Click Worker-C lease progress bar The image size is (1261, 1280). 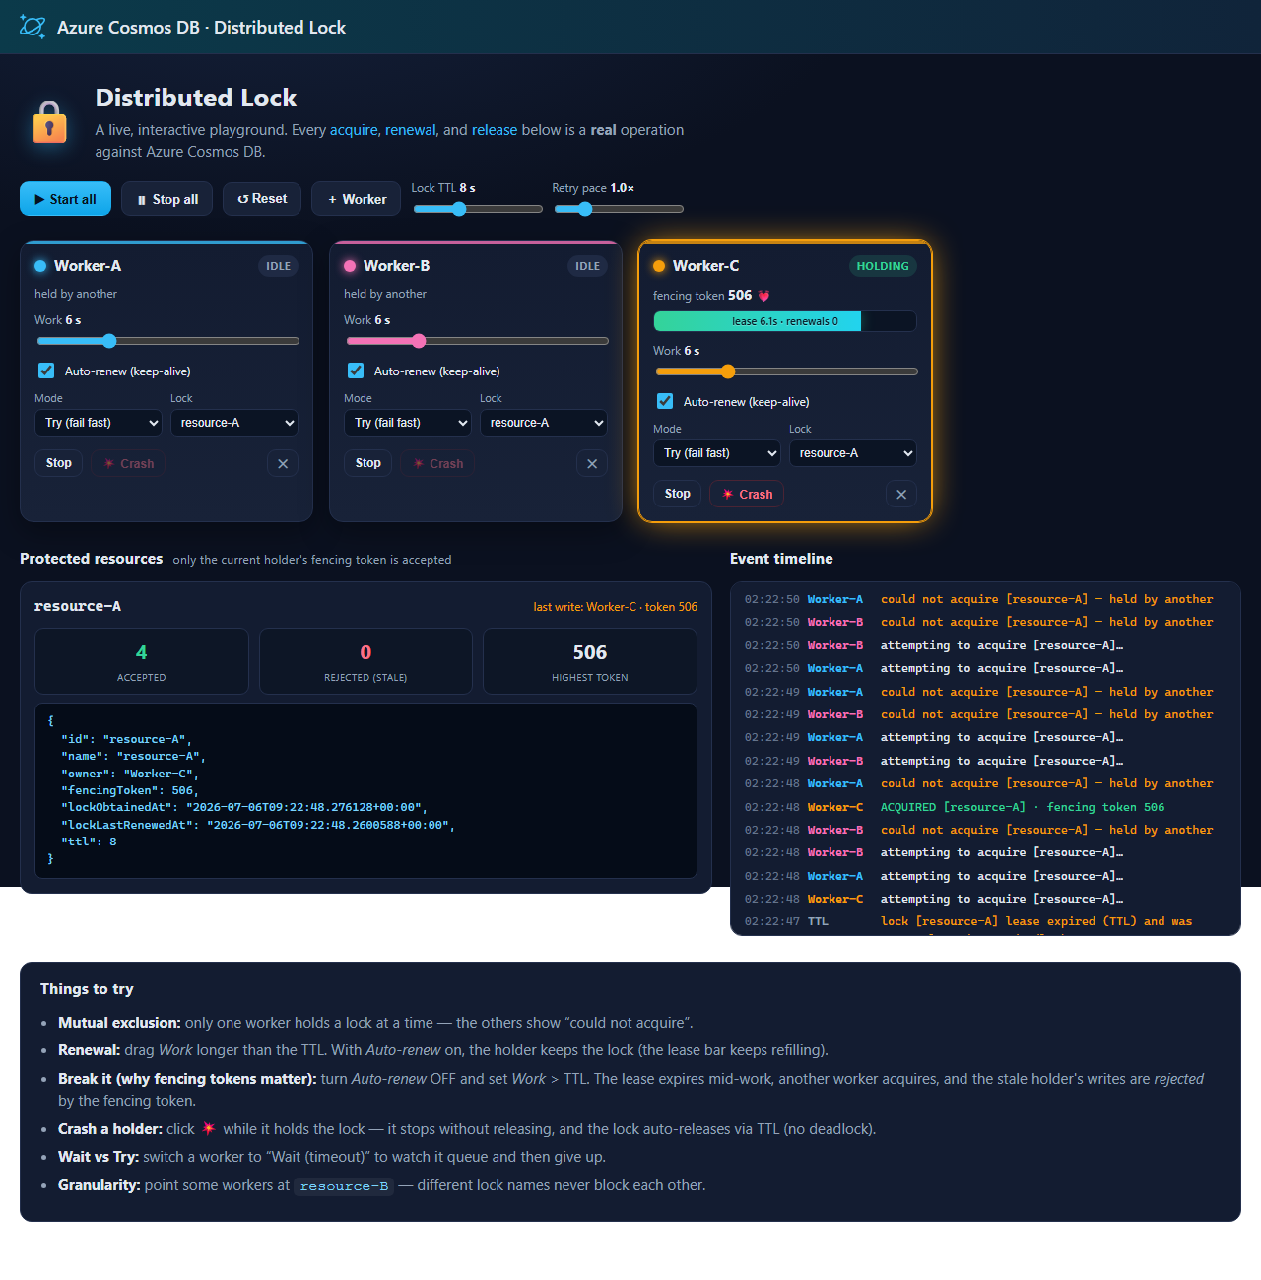[x=785, y=321]
